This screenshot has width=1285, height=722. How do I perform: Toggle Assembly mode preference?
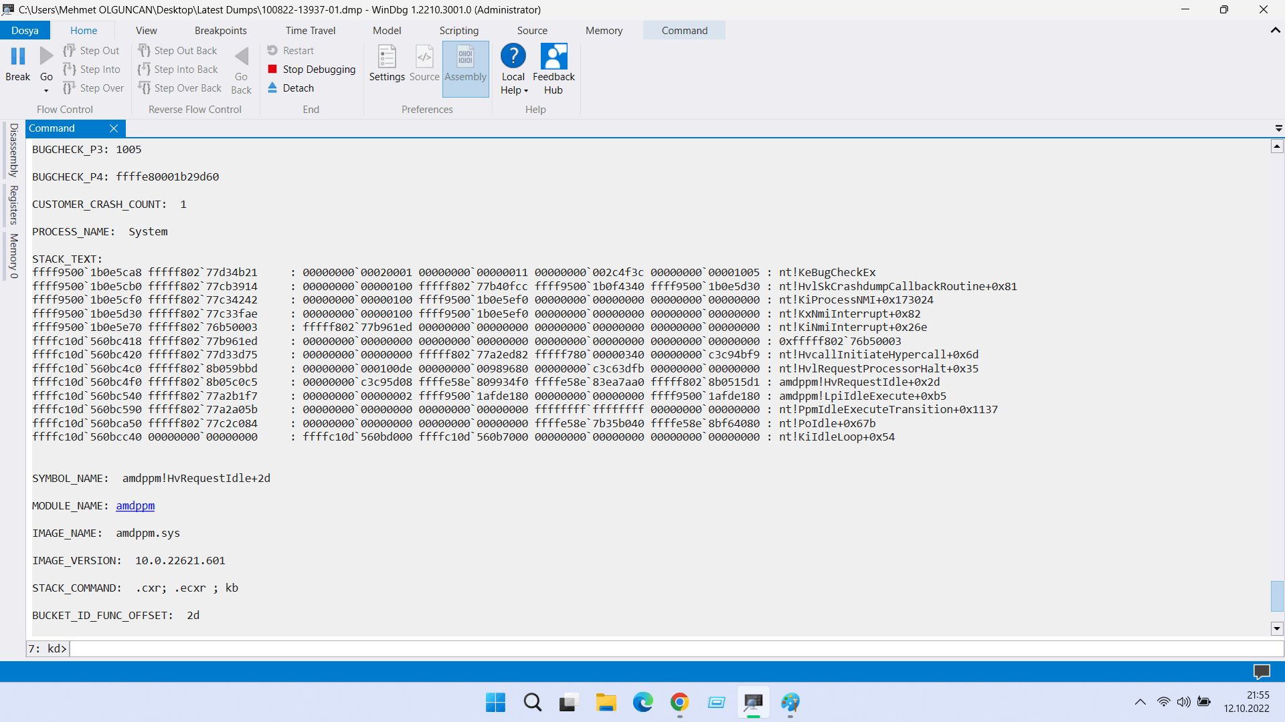click(x=465, y=64)
